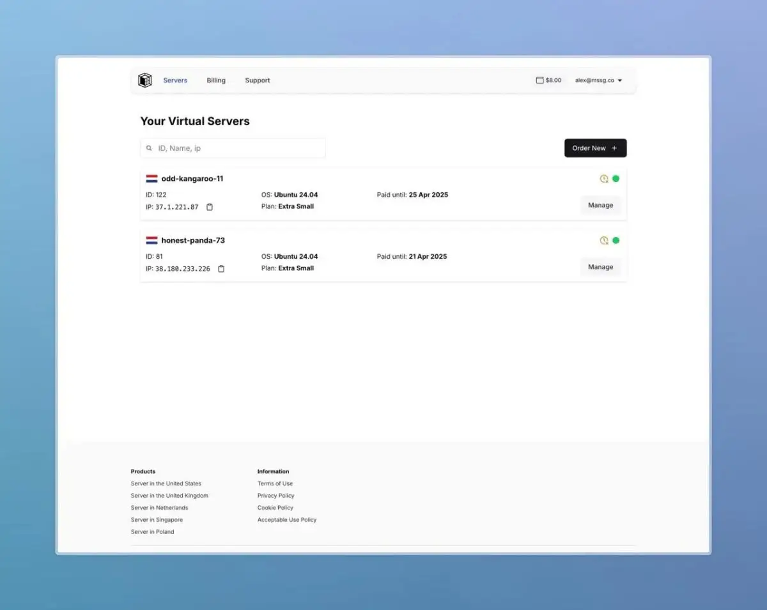Click Netherlands flag next to honest-panda-73
767x610 pixels.
pos(151,241)
